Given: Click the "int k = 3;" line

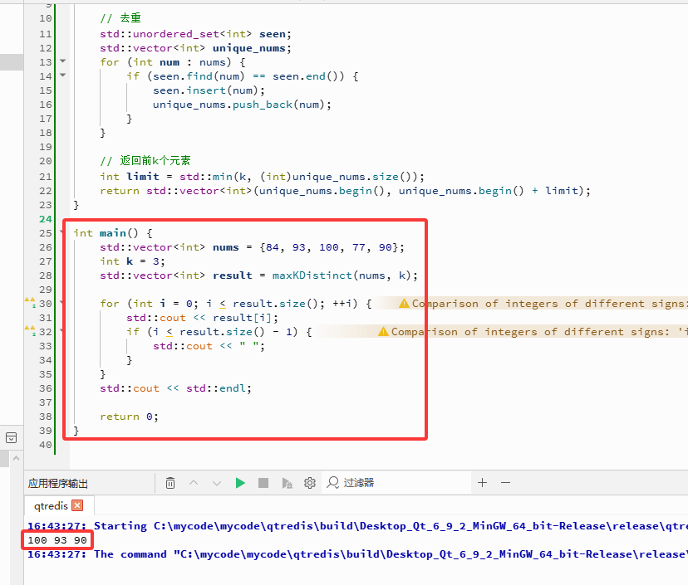Looking at the screenshot, I should [x=132, y=261].
